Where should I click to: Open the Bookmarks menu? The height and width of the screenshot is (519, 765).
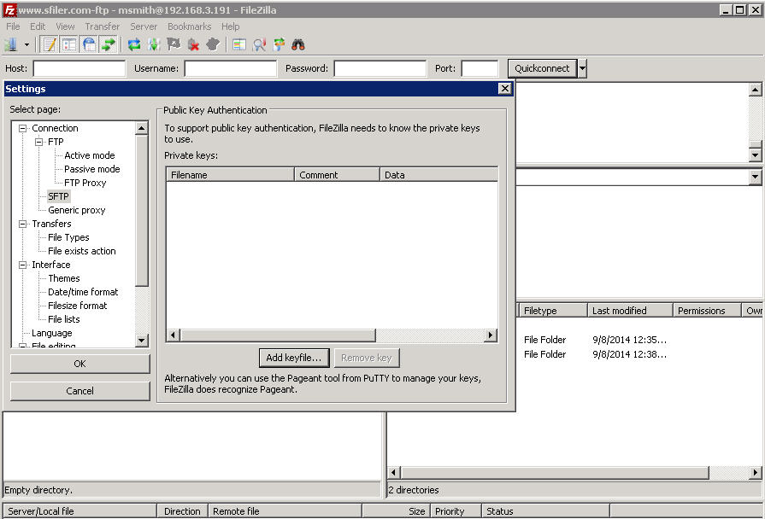[189, 26]
